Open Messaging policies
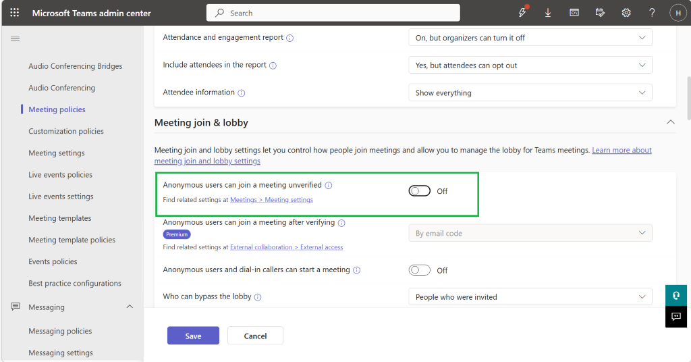Screen dimensions: 691x362 pyautogui.click(x=60, y=331)
